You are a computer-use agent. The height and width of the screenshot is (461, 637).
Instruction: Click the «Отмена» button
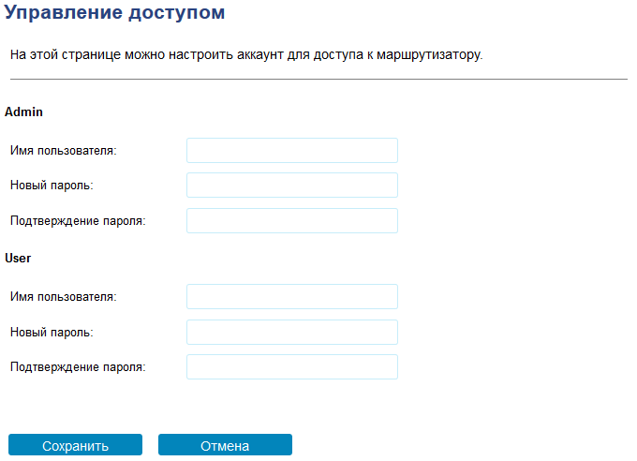(225, 446)
